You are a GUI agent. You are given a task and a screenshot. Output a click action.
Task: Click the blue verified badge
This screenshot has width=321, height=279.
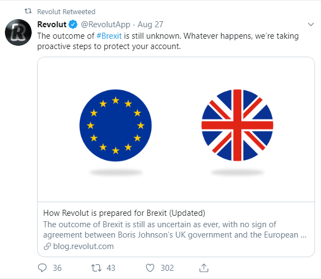coord(73,25)
